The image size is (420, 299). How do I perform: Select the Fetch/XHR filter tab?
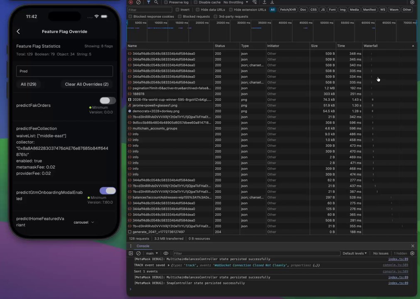pyautogui.click(x=288, y=10)
